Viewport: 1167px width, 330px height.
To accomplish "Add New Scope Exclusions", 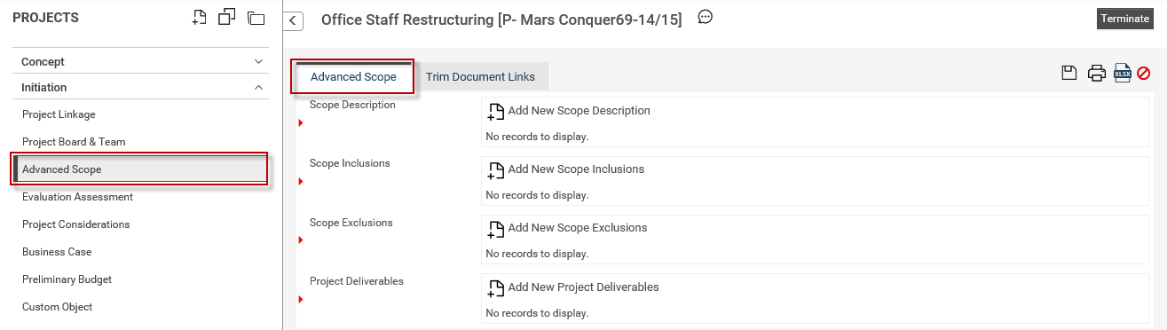I will coord(568,227).
